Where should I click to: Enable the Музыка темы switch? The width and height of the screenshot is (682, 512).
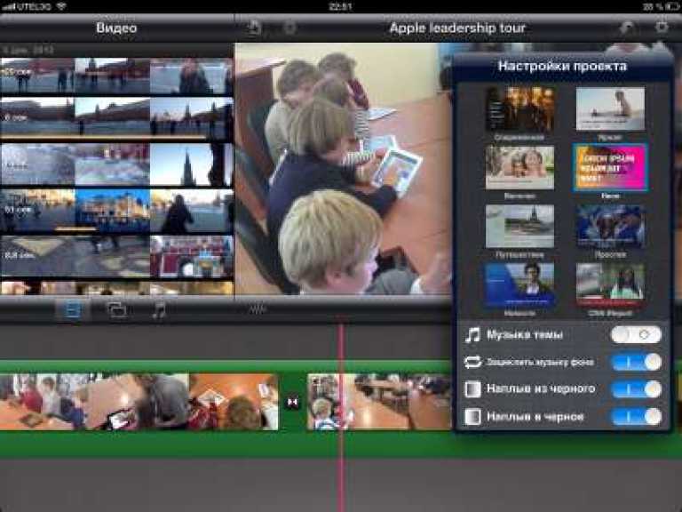(636, 335)
